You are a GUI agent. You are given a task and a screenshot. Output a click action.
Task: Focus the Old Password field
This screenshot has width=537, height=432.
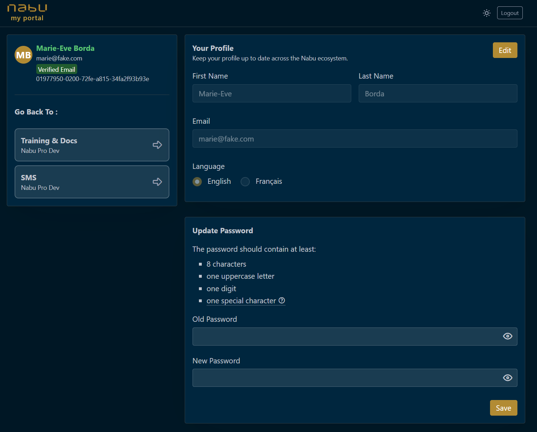pos(345,336)
